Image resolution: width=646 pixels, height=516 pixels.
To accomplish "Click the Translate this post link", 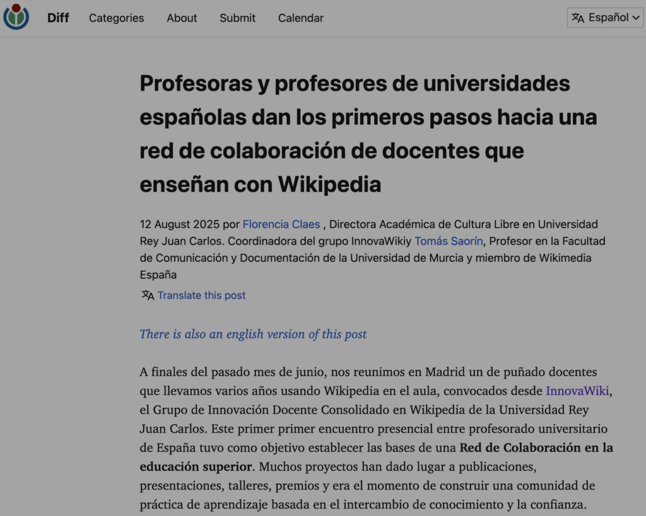I will 201,295.
